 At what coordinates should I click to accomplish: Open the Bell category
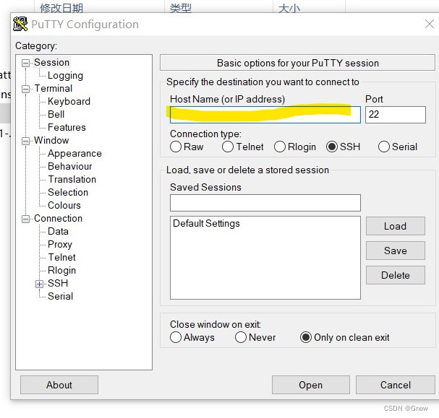pyautogui.click(x=56, y=114)
